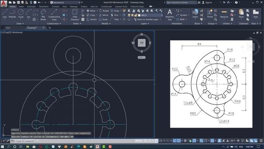Choose the Trim command

click(x=115, y=15)
